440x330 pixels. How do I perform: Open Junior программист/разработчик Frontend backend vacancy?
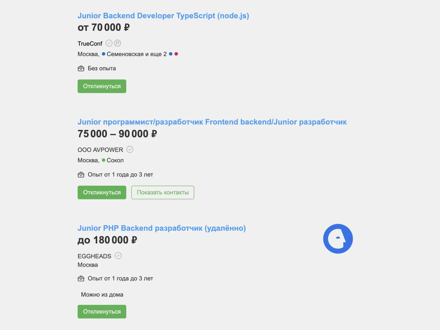[x=212, y=122]
